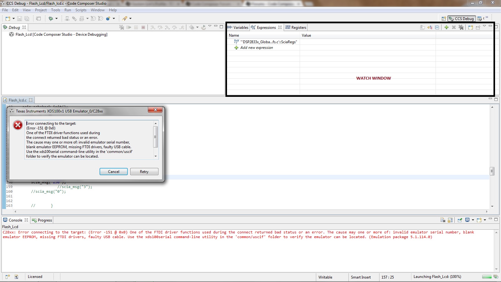Click the error dialog scrollbar down arrow
The height and width of the screenshot is (282, 501).
(156, 156)
